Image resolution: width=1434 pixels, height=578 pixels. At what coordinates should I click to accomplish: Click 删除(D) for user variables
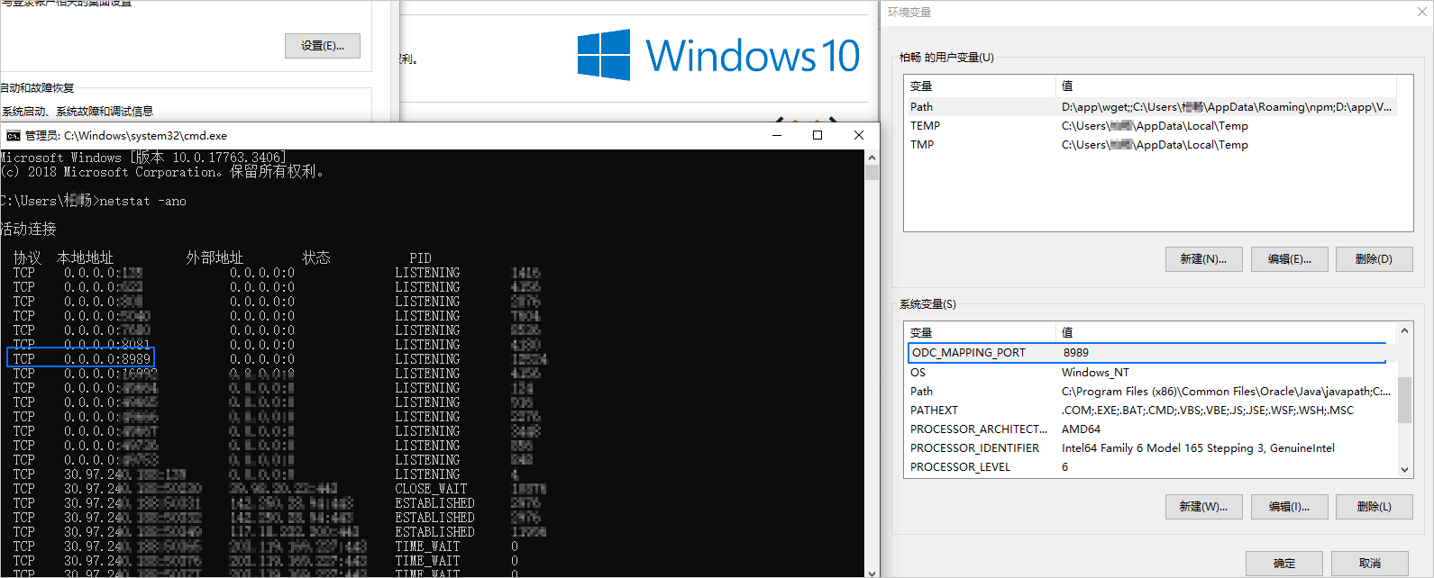(1374, 259)
